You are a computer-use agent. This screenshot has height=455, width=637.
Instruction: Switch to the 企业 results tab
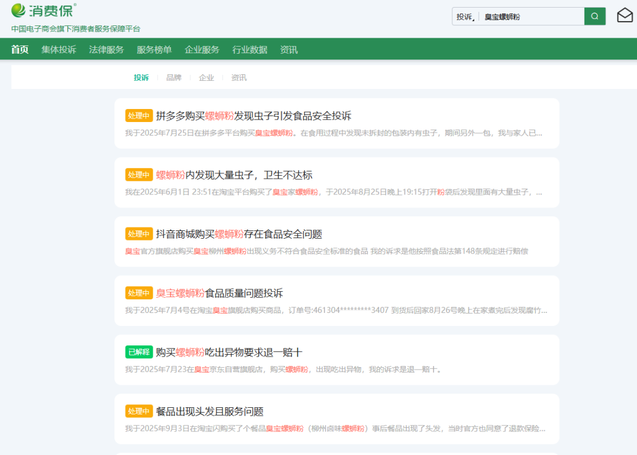[x=206, y=78]
